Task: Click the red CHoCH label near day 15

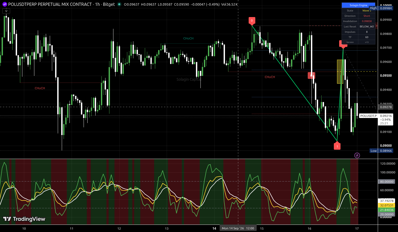Action: 270,77
